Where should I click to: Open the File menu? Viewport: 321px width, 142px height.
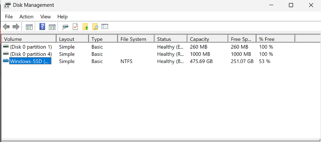click(x=9, y=17)
